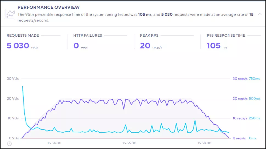Screen dimensions: 266x149
Task: Click the 0 reqs/s axis label
Action: (239, 138)
